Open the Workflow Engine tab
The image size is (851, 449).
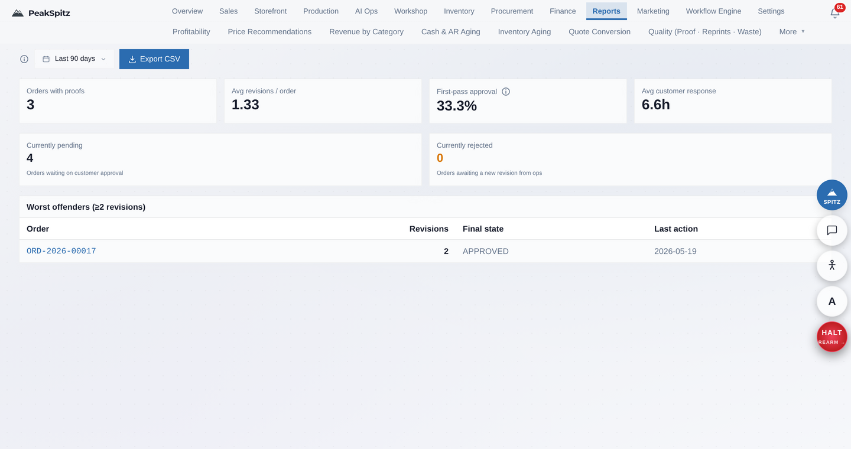point(713,11)
